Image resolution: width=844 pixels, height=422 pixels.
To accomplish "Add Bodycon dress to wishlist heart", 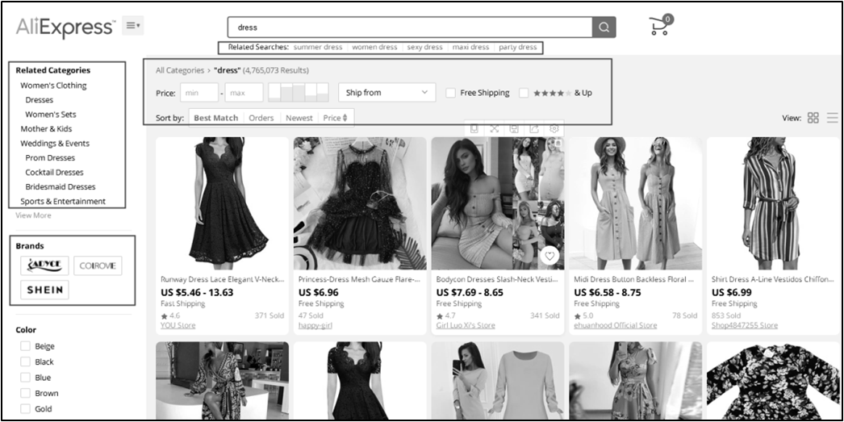I will pos(549,256).
